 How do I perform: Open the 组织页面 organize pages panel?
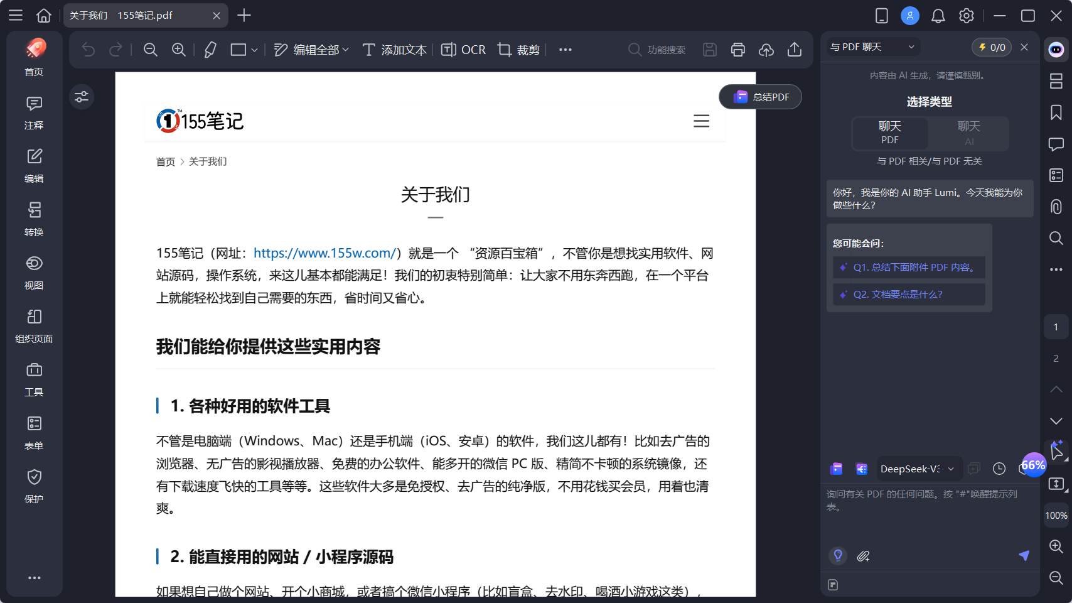pos(34,325)
